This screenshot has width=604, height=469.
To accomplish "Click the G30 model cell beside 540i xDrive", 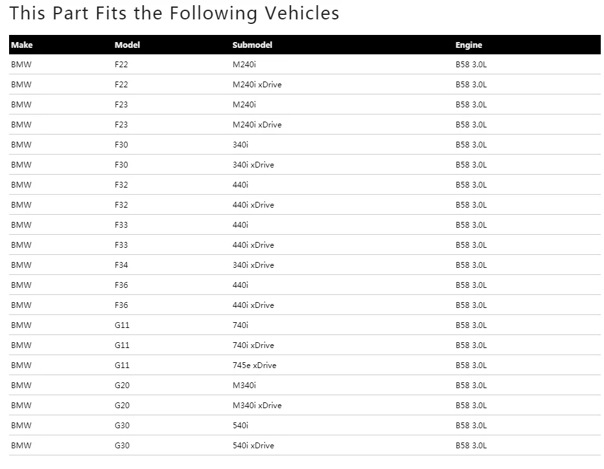I will tap(122, 446).
